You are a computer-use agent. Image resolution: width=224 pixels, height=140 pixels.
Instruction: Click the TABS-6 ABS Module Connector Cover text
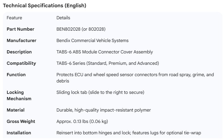point(104,52)
